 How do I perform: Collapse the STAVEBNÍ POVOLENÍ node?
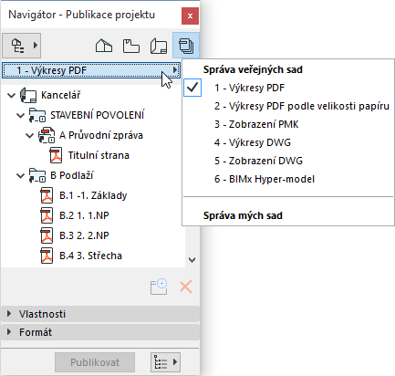(x=21, y=115)
